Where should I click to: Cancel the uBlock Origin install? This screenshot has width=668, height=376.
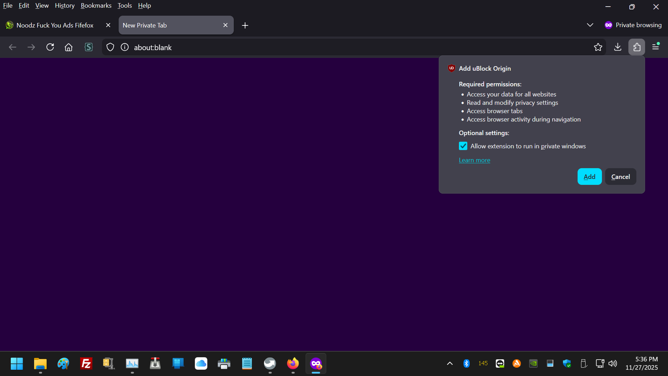[620, 177]
